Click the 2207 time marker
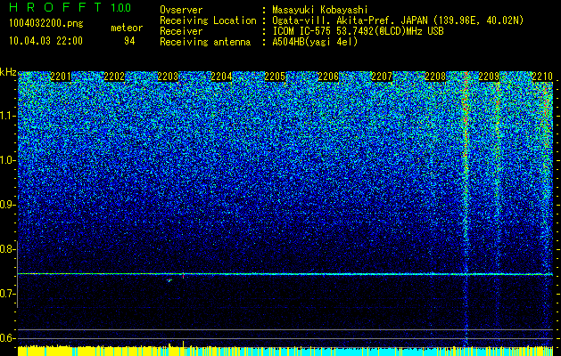Image resolution: width=561 pixels, height=356 pixels. pos(382,76)
